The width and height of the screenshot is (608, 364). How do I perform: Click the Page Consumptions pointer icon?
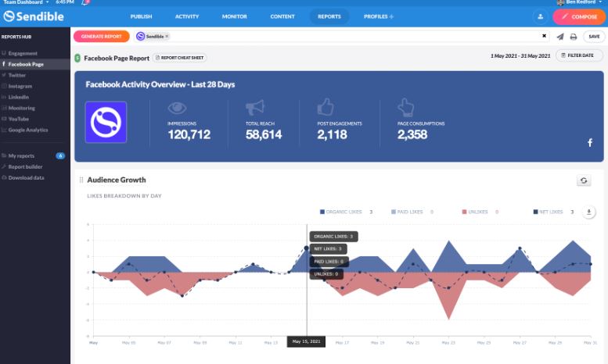pyautogui.click(x=406, y=108)
